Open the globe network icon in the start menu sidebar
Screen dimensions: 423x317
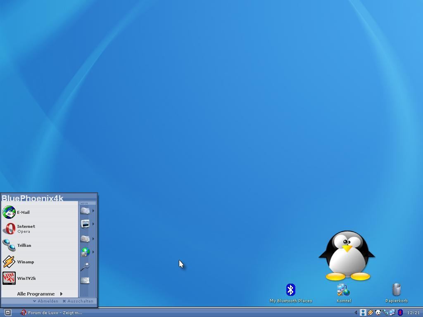[x=85, y=252]
